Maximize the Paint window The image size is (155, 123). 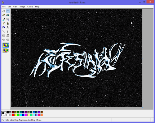(144, 2)
